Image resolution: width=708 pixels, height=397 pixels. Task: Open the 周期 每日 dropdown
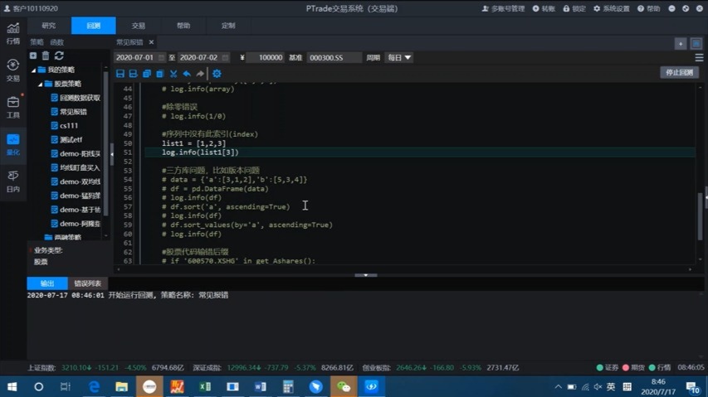(x=399, y=58)
